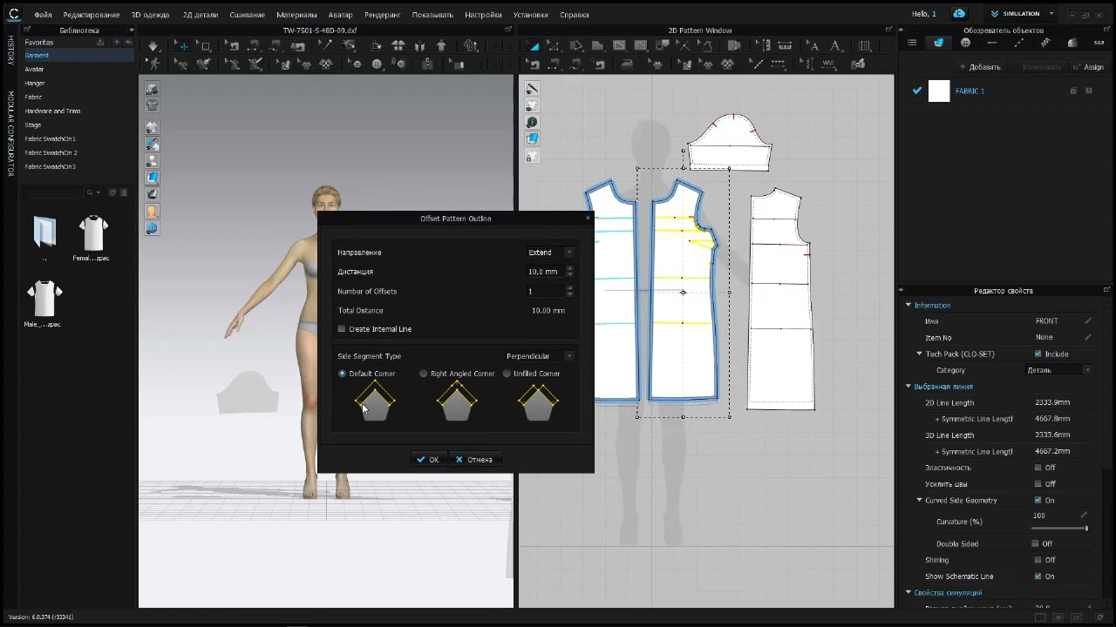Toggle avatar head display icon in 3D view
Image resolution: width=1116 pixels, height=627 pixels.
pyautogui.click(x=152, y=212)
